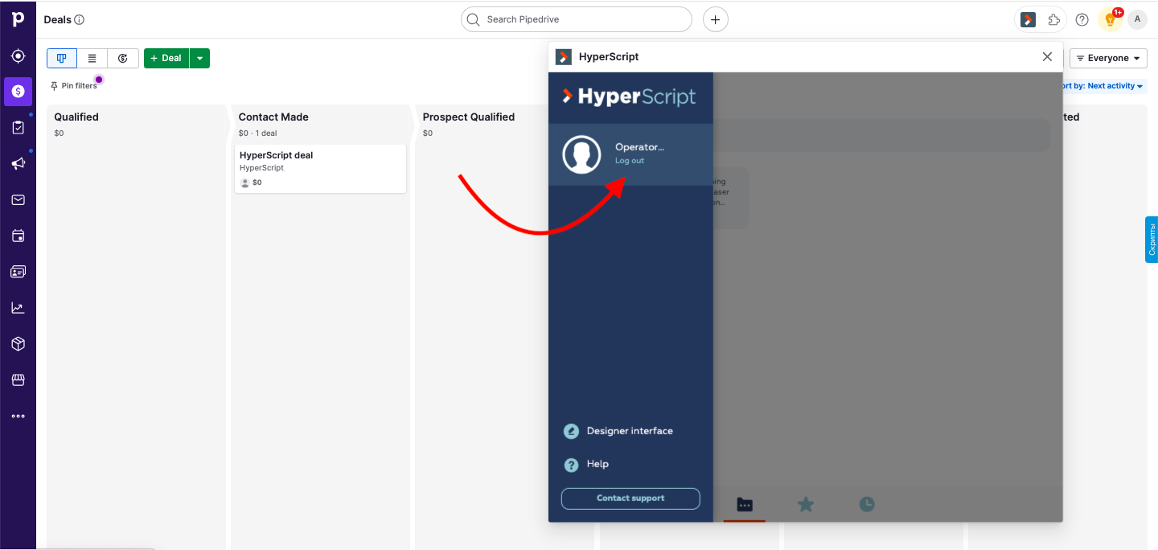Switch to forecast view
This screenshot has height=550, width=1158.
tap(123, 58)
